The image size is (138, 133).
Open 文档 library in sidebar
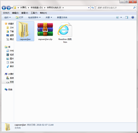tap(10, 62)
